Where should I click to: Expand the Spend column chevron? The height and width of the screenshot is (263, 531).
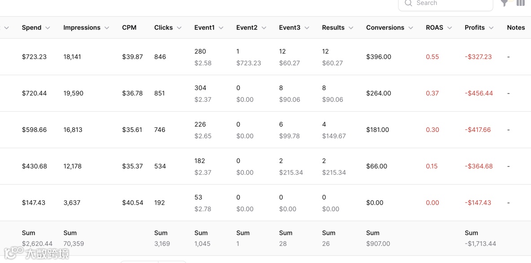coord(48,28)
